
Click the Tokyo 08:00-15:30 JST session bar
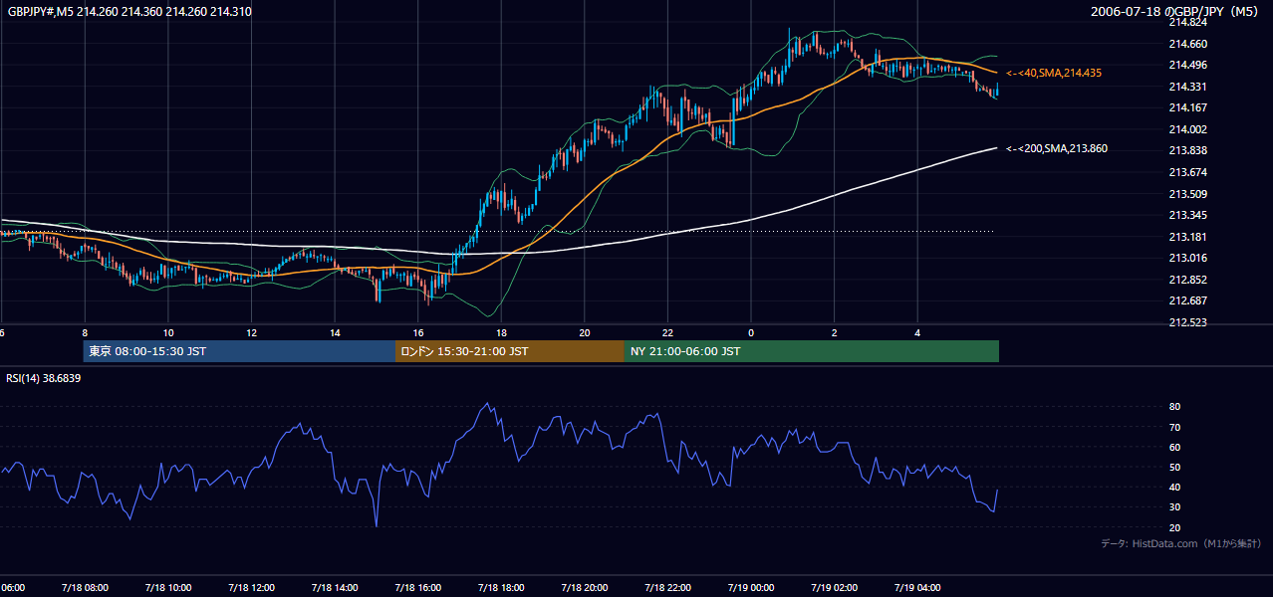[x=239, y=351]
